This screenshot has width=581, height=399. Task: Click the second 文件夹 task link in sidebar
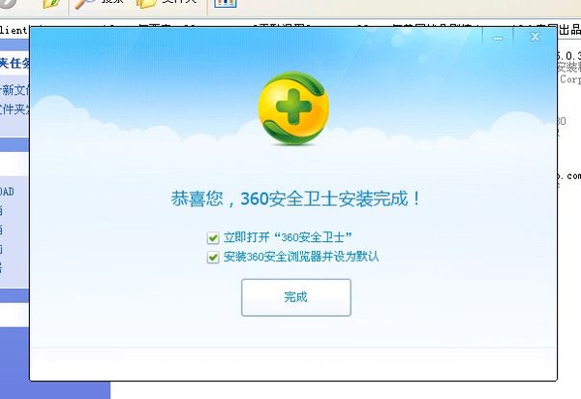click(14, 108)
